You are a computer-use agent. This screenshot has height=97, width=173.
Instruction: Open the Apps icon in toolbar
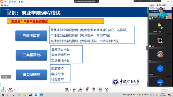(x=100, y=89)
